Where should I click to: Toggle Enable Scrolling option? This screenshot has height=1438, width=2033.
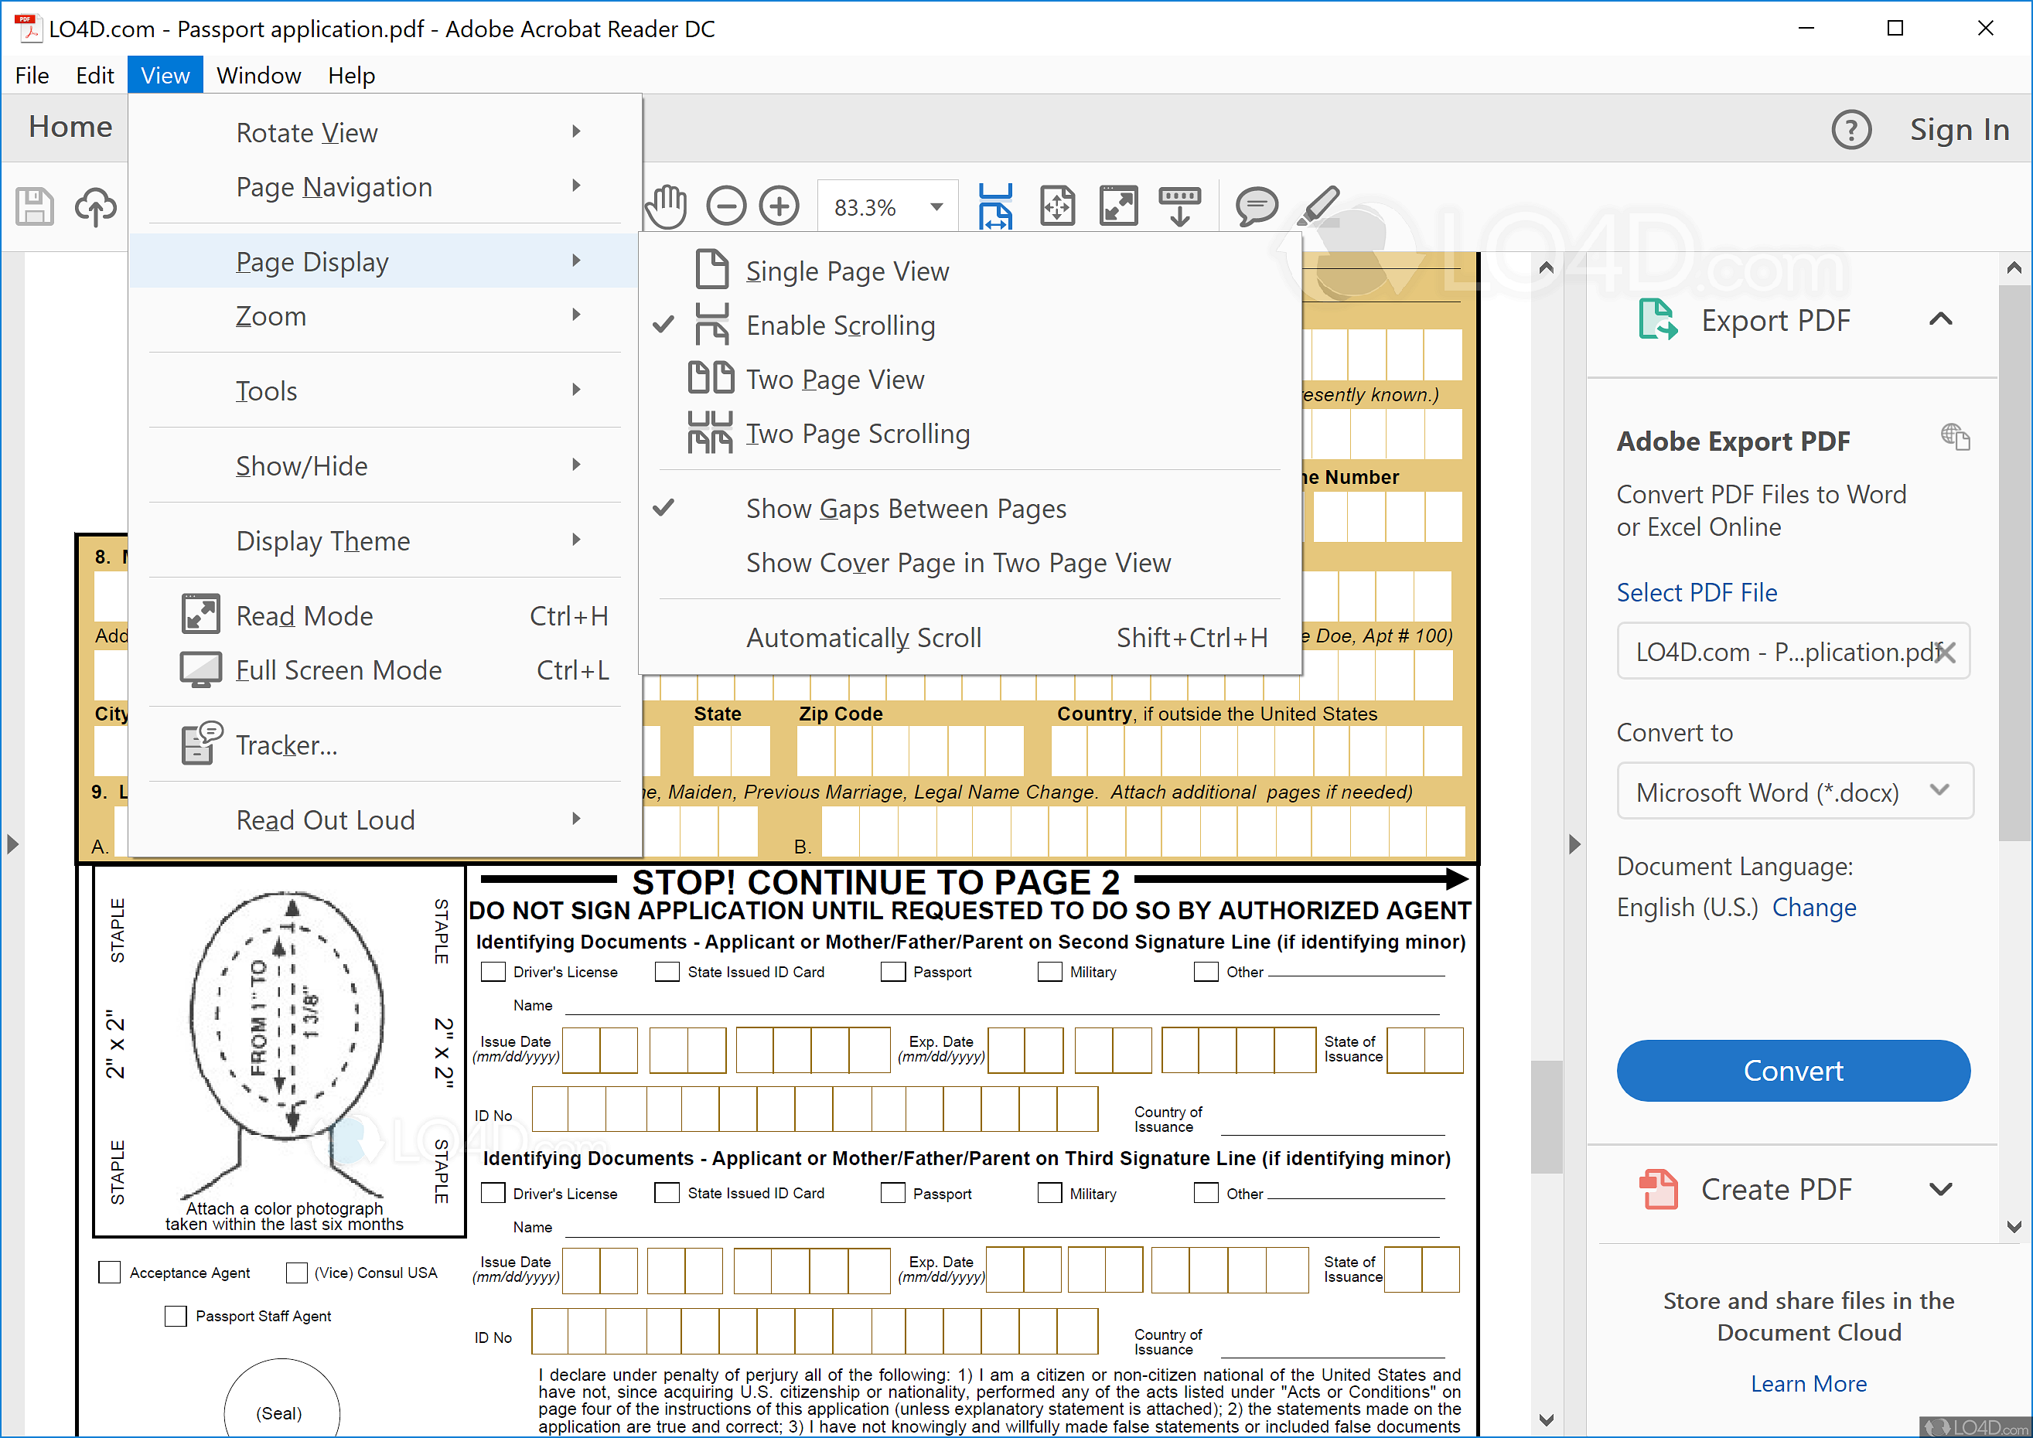839,325
